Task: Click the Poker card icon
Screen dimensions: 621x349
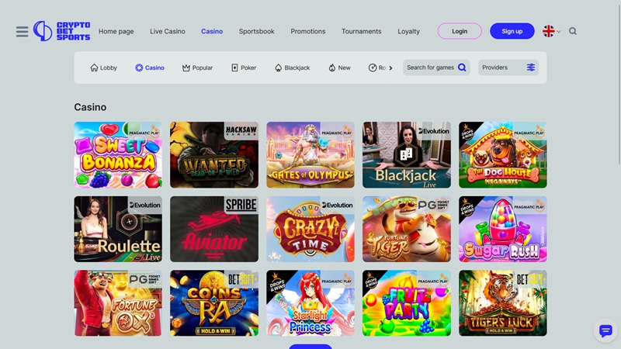Action: click(x=235, y=67)
